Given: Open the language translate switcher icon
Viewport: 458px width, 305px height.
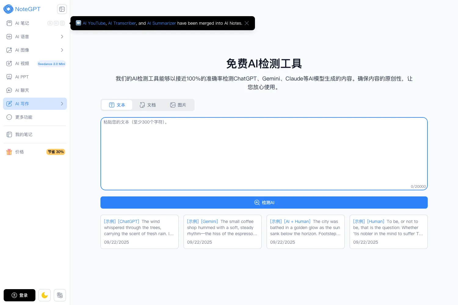Looking at the screenshot, I should point(60,295).
